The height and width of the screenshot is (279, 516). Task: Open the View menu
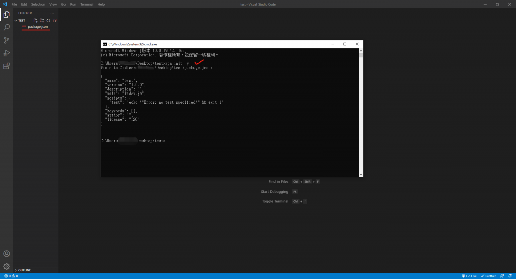click(53, 4)
